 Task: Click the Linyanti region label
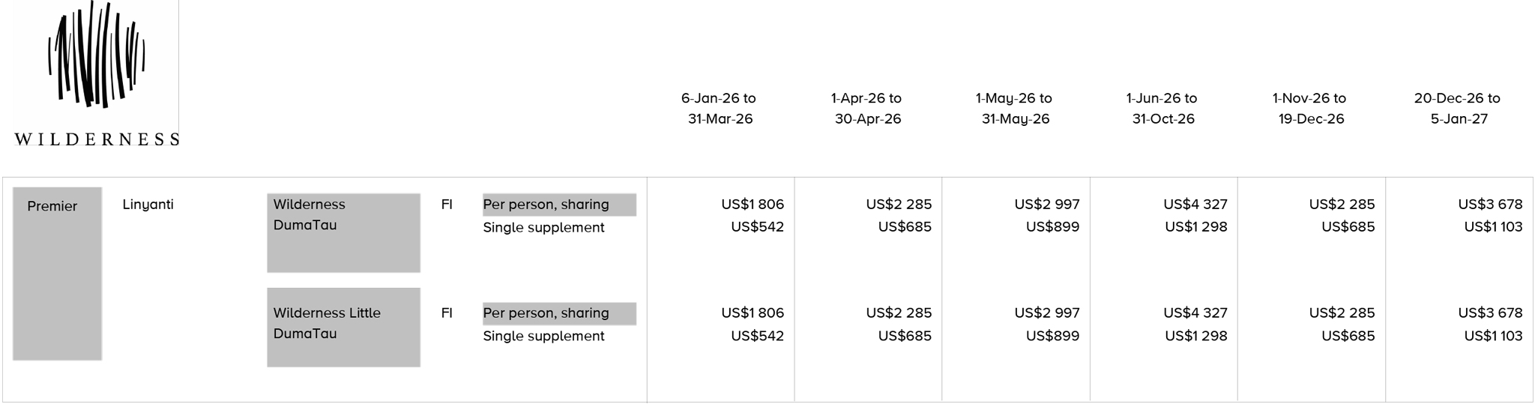[x=148, y=205]
